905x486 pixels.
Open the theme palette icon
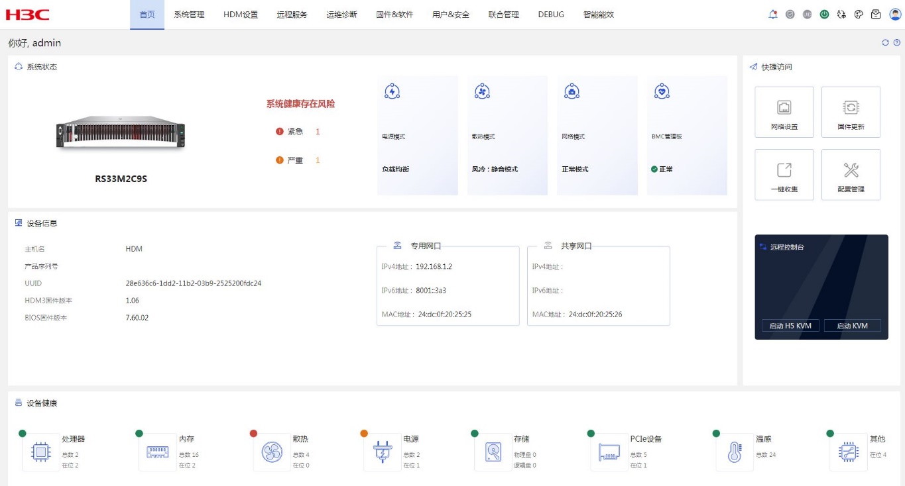click(859, 14)
